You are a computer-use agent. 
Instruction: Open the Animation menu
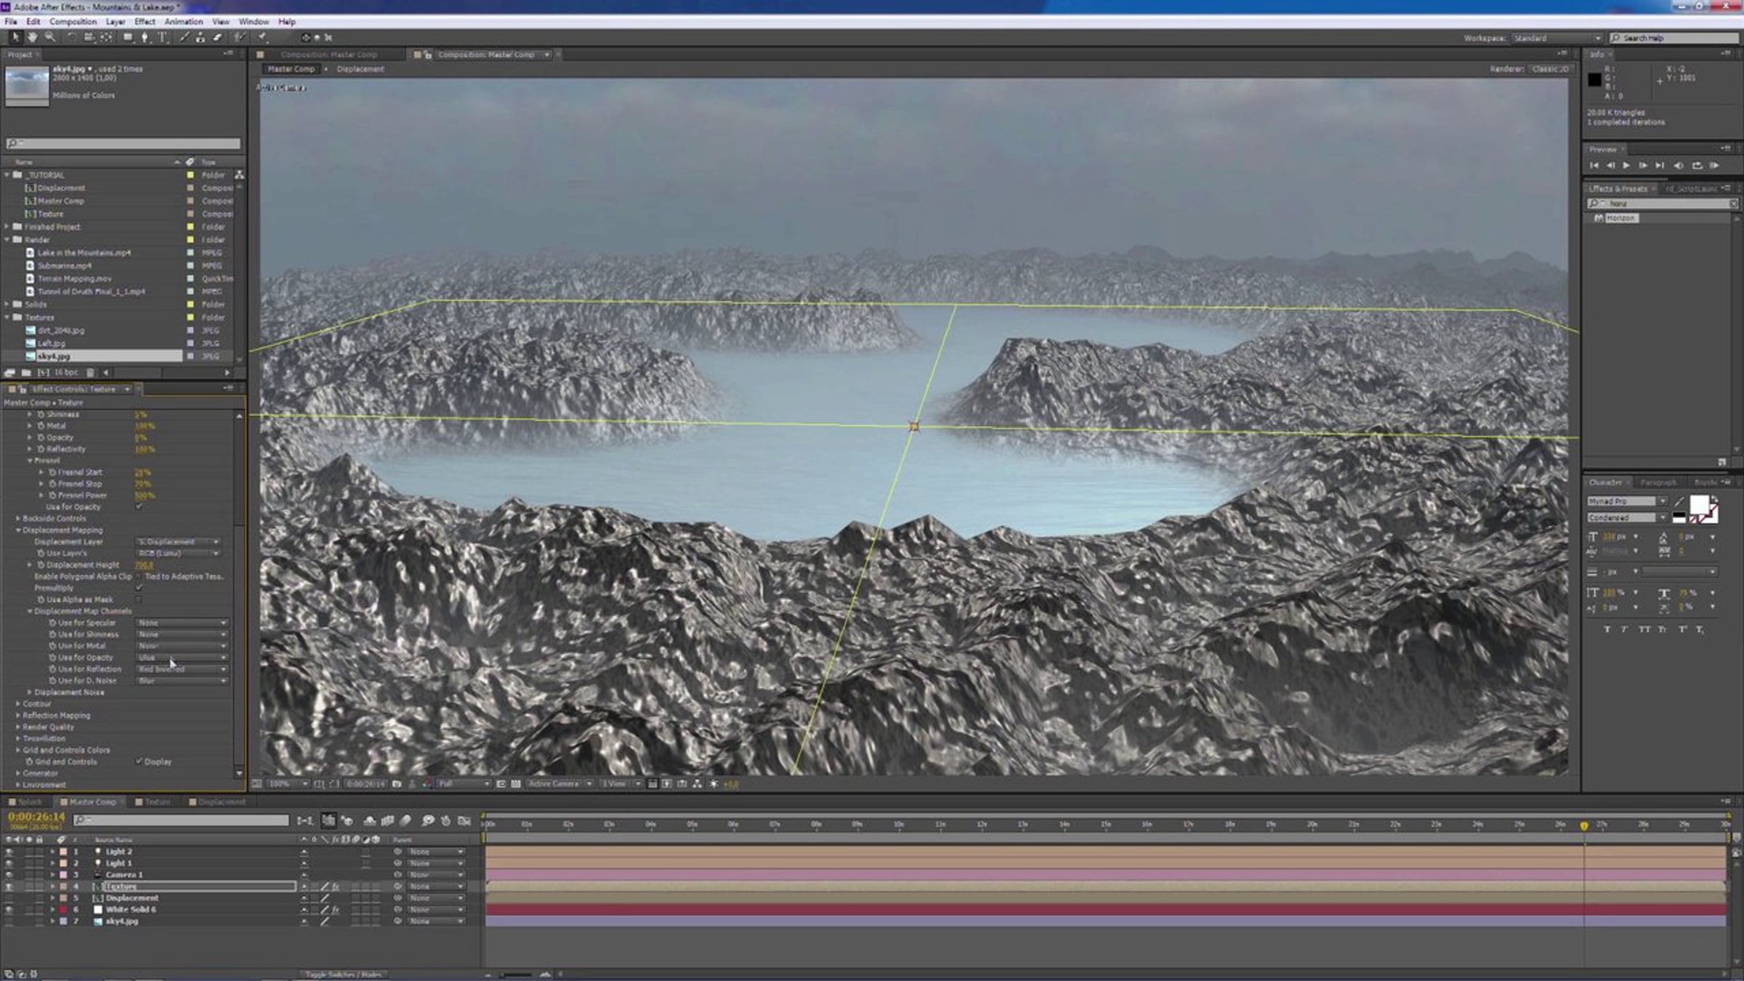(183, 22)
